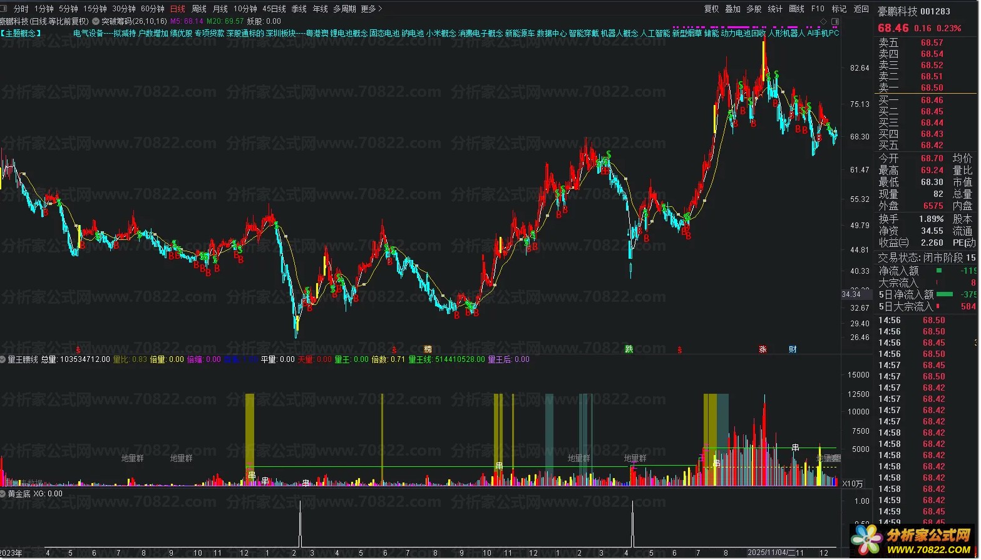Image resolution: width=981 pixels, height=560 pixels.
Task: Click the 标记 mark button
Action: point(839,9)
